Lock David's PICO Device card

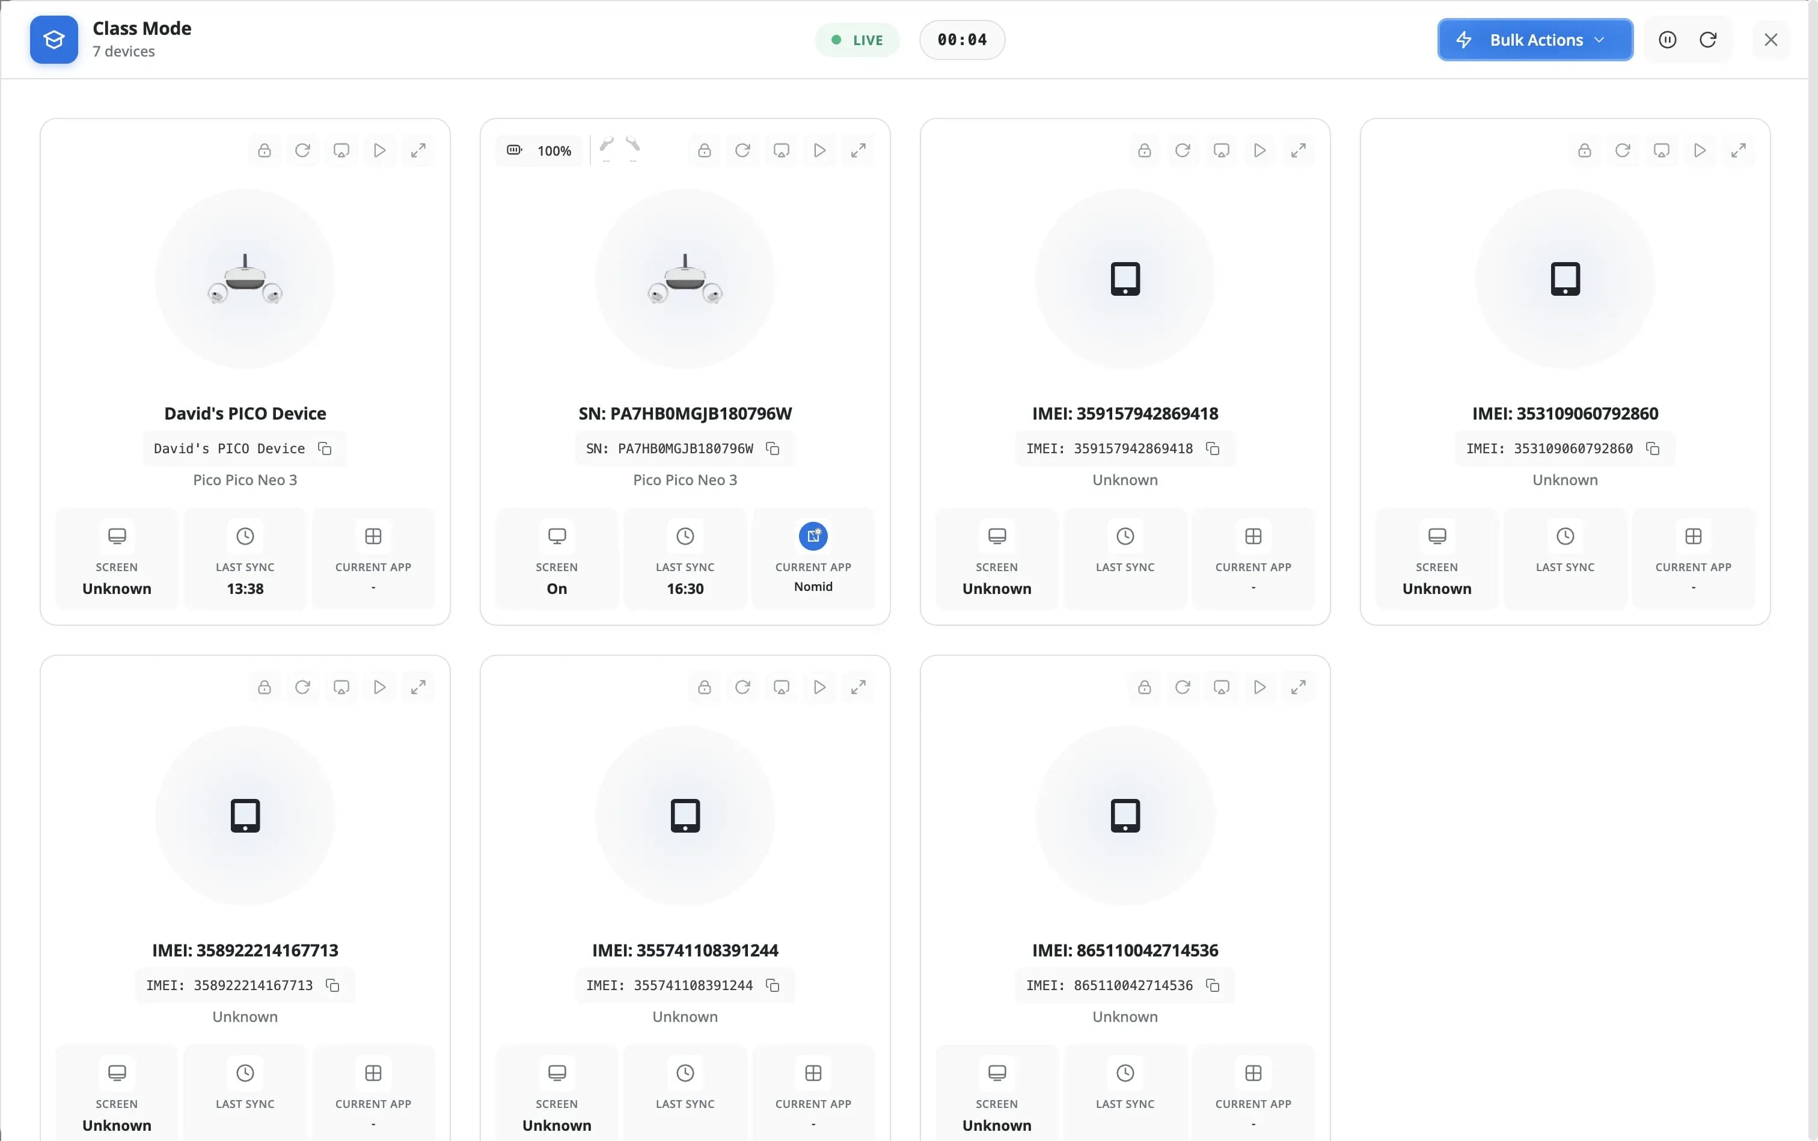click(264, 150)
